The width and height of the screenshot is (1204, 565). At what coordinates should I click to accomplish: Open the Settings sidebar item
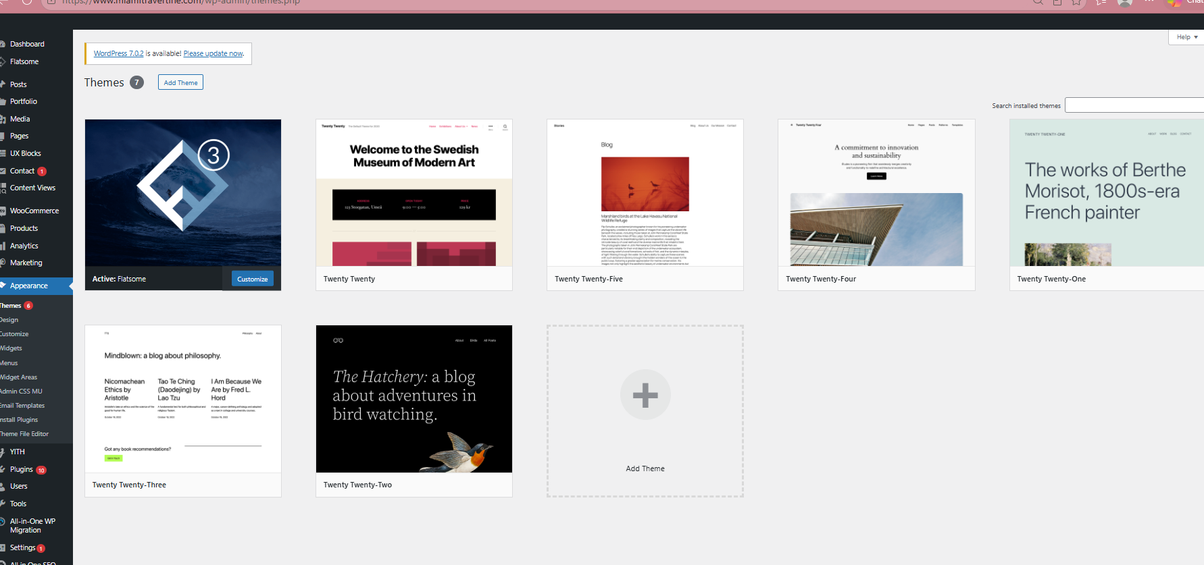click(23, 547)
